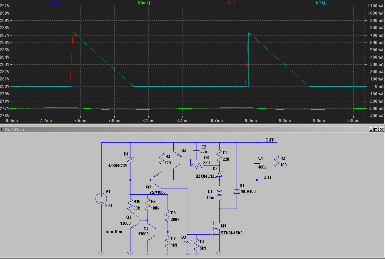Viewport: 385px width, 259px height.
Task: Click the .tran 10m simulation directive
Action: (113, 232)
